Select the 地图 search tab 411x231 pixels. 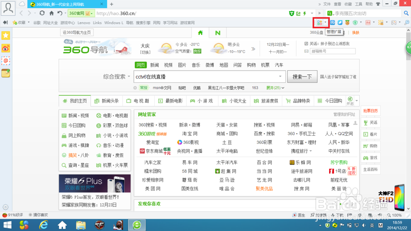click(x=224, y=65)
